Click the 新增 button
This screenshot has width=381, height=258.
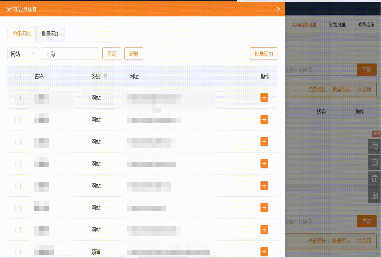click(x=134, y=54)
